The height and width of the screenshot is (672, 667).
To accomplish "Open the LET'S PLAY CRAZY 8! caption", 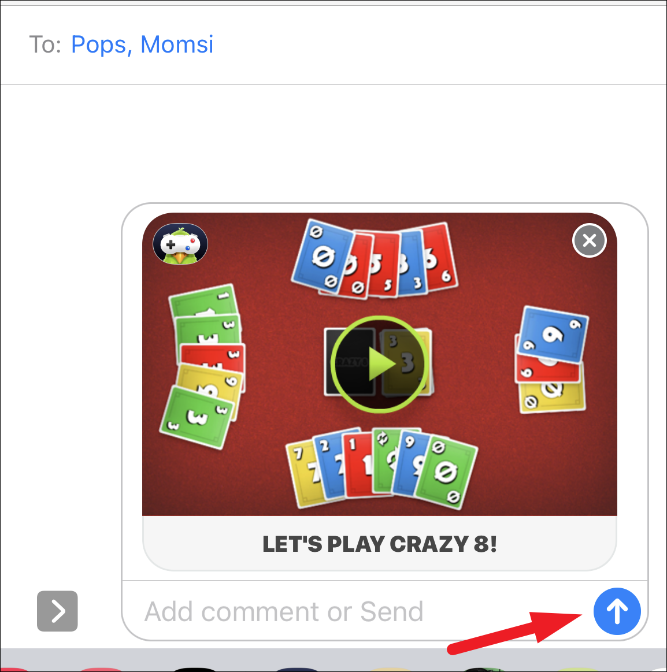I will pyautogui.click(x=379, y=544).
